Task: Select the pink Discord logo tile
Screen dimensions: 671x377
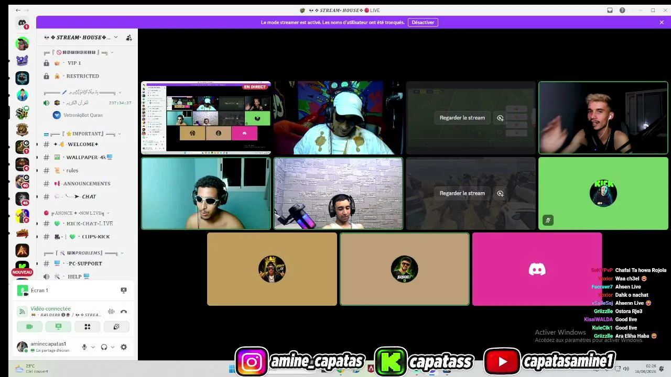Action: 537,269
